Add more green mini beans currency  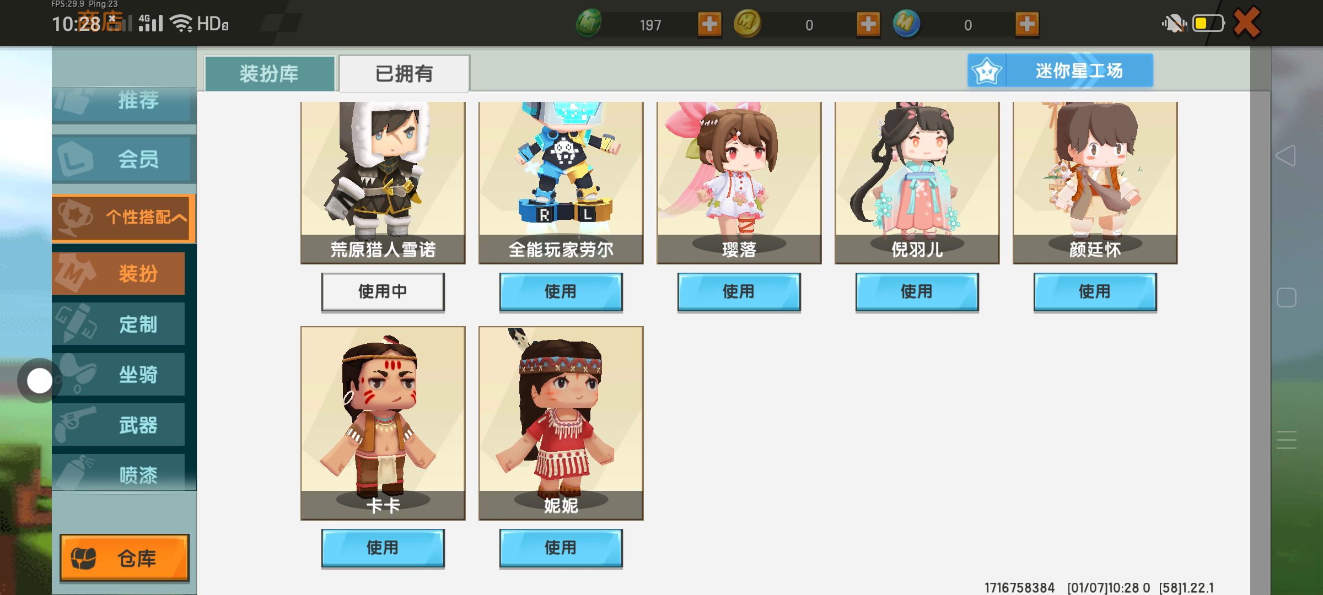(709, 24)
